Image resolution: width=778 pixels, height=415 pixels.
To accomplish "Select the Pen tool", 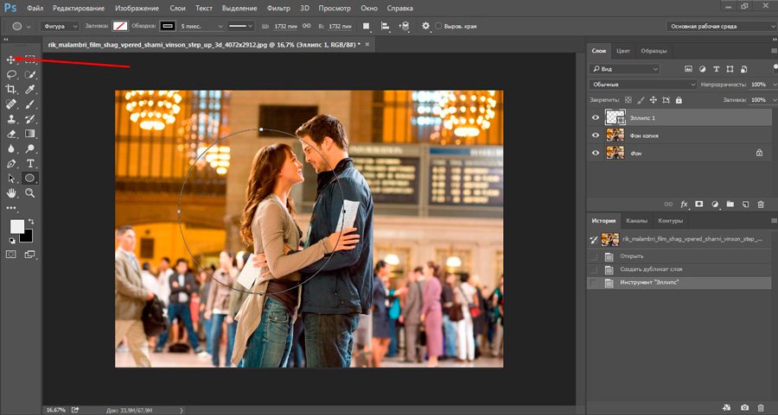I will (10, 163).
